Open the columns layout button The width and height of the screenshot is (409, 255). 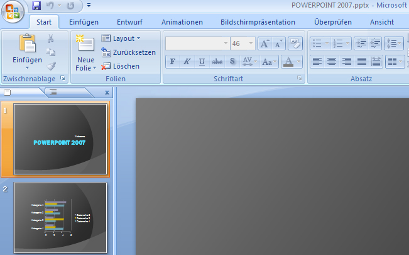(x=395, y=62)
